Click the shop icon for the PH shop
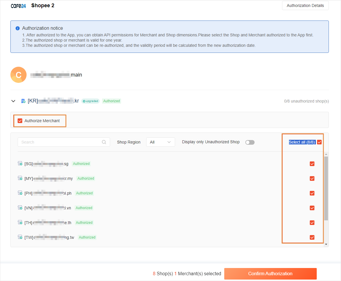Screen dimensions: 341x281 pos(20,193)
